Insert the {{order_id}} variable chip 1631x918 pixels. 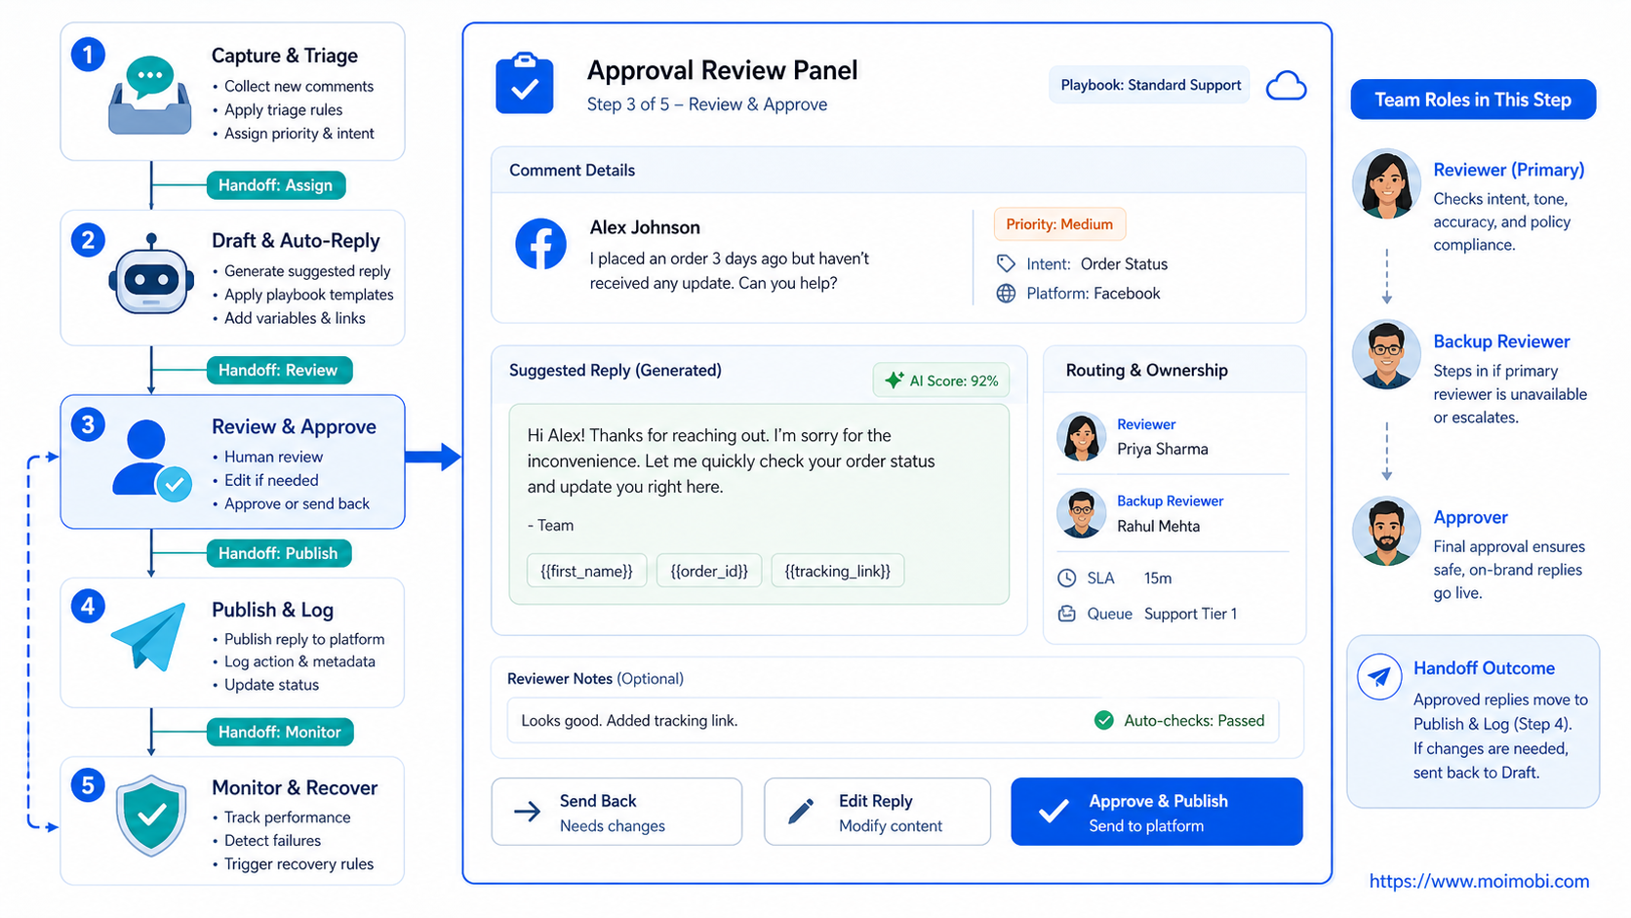(709, 572)
